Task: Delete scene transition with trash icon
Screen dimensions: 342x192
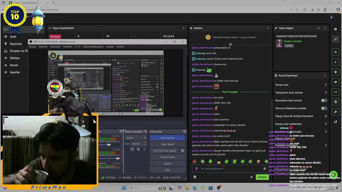Action: point(138,149)
